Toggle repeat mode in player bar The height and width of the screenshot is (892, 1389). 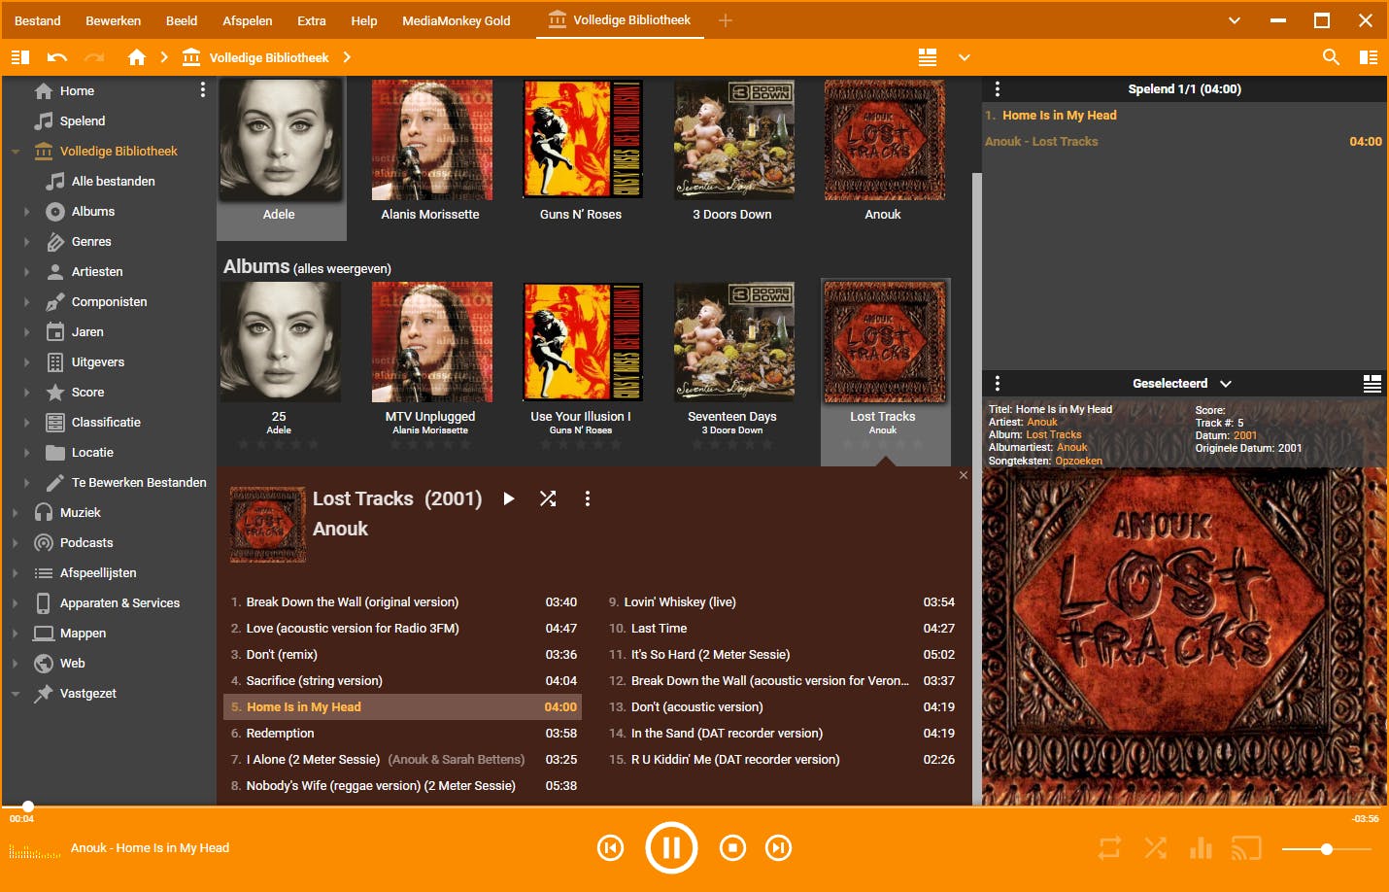tap(1109, 848)
